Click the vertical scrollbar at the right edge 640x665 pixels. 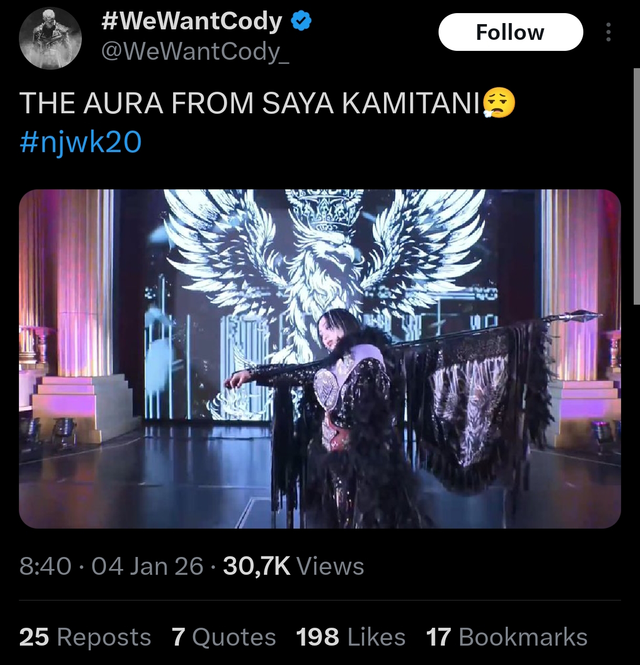coord(636,186)
